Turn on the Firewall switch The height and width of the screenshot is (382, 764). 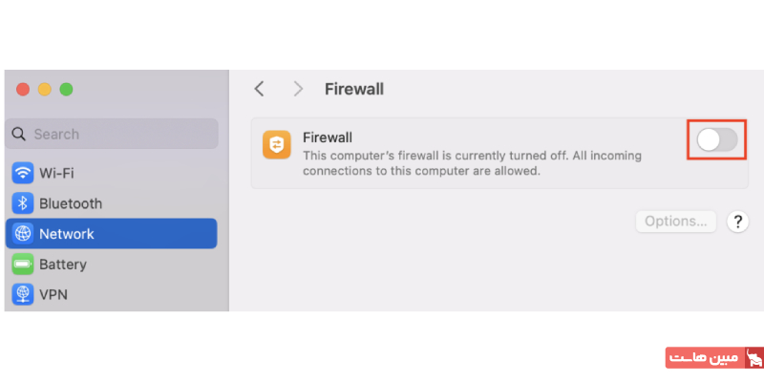point(716,140)
